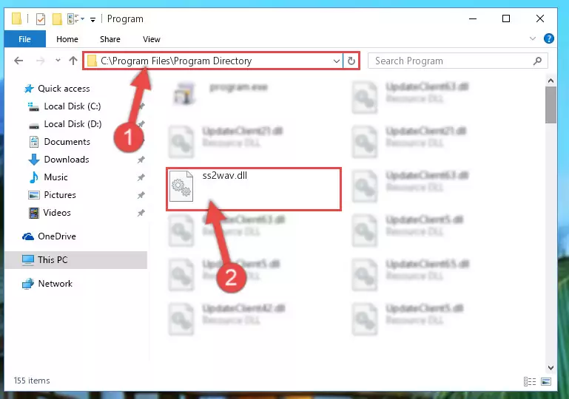Click the Quick access star icon
569x399 pixels.
(29, 89)
